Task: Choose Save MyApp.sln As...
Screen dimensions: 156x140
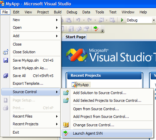Action: 31,68
